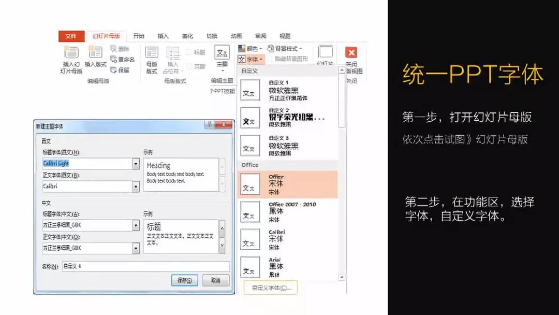
Task: Select the 插入版式 icon
Action: [96, 52]
